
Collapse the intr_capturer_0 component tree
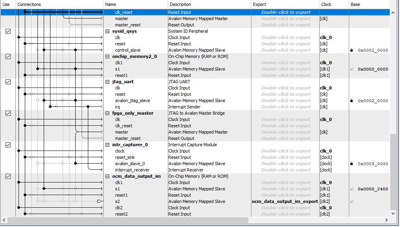tap(108, 145)
